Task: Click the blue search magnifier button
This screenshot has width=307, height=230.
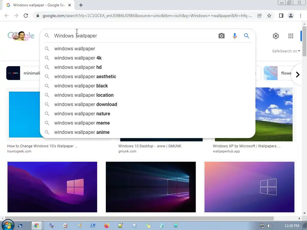Action: coord(246,36)
